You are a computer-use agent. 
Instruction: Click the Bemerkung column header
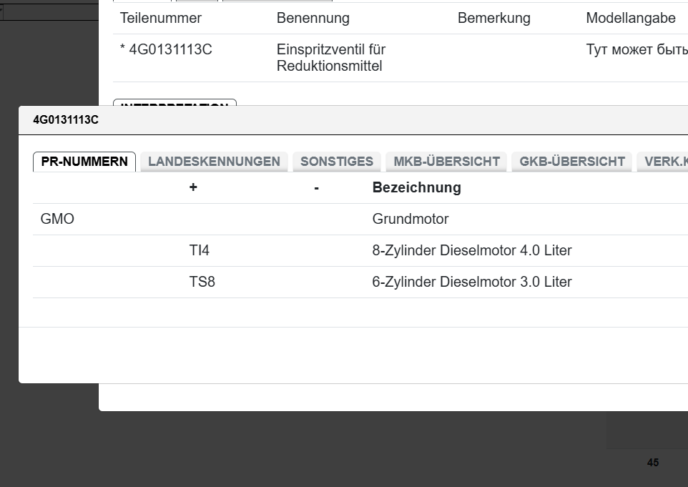pyautogui.click(x=493, y=18)
